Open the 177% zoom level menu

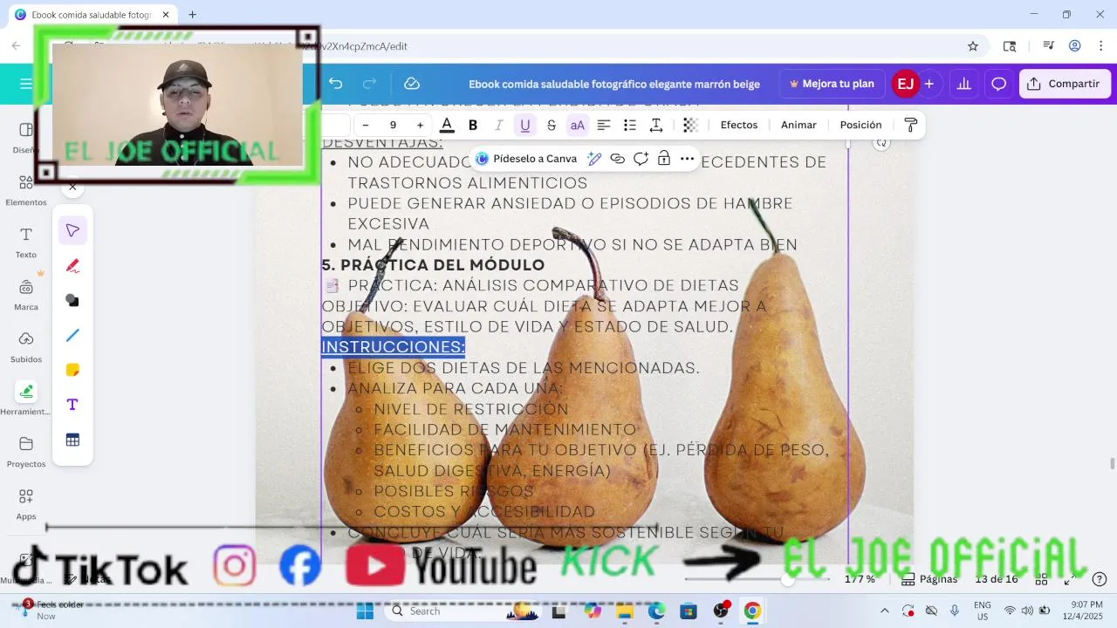860,579
